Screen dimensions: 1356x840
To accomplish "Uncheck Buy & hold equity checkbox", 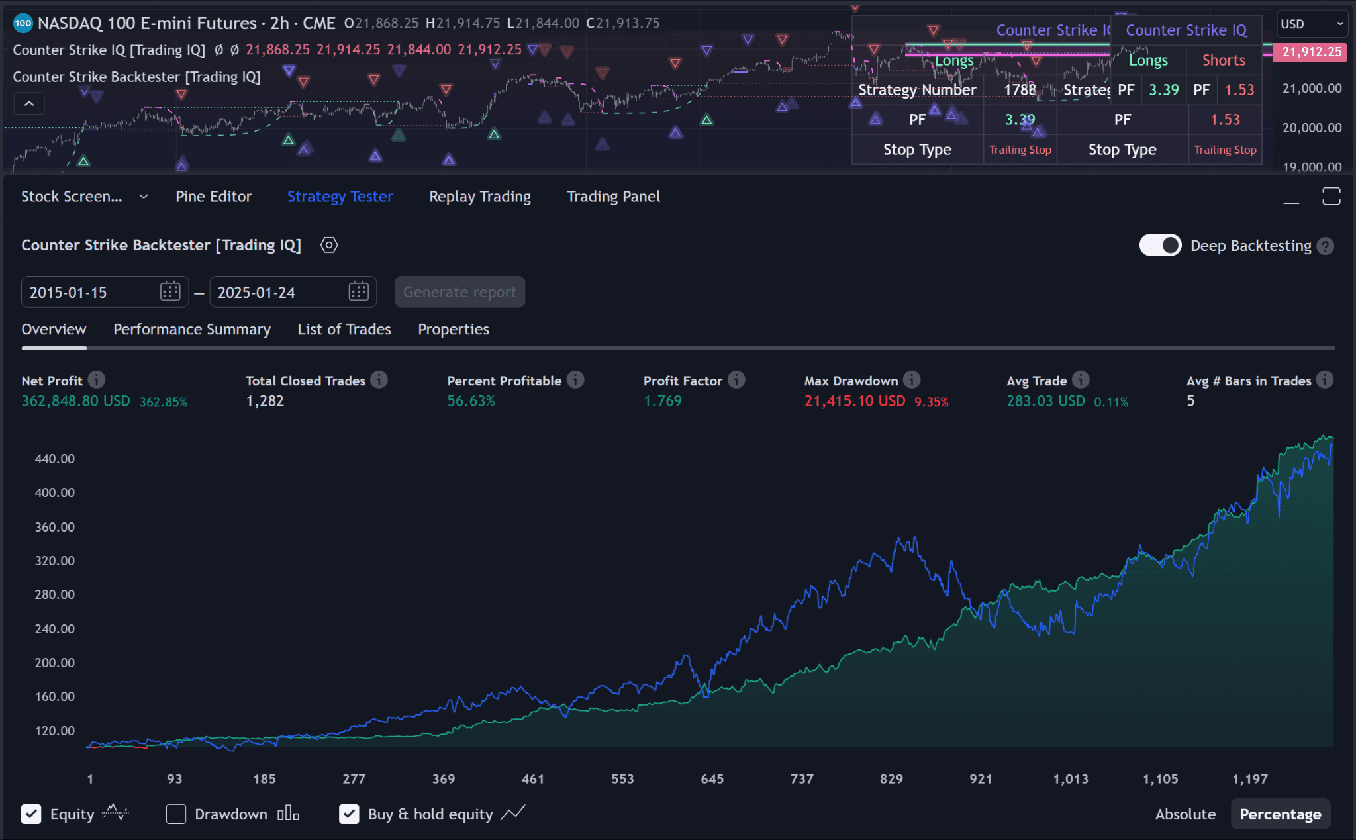I will pos(349,814).
